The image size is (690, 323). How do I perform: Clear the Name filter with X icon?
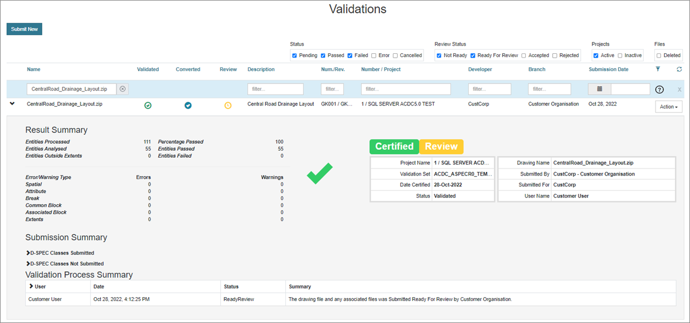click(123, 89)
